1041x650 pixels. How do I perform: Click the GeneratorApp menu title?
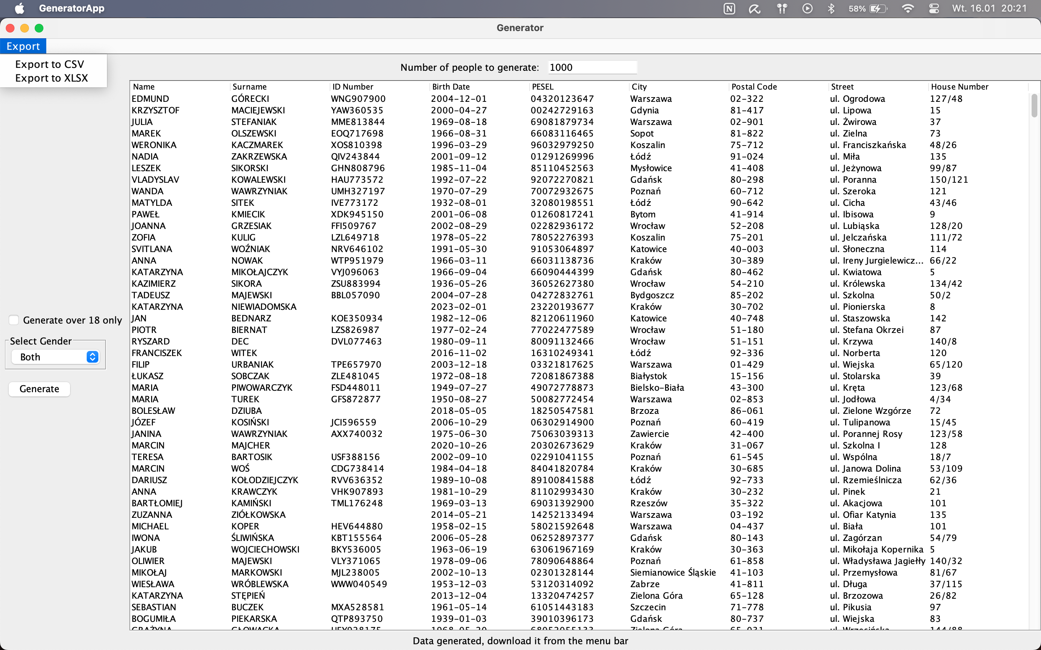point(72,8)
